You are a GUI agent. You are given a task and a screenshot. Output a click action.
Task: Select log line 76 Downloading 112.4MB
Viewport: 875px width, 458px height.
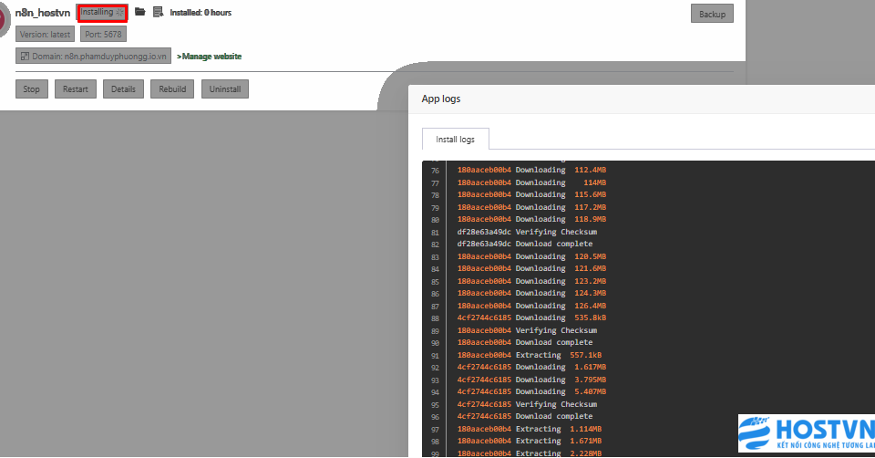pyautogui.click(x=531, y=170)
